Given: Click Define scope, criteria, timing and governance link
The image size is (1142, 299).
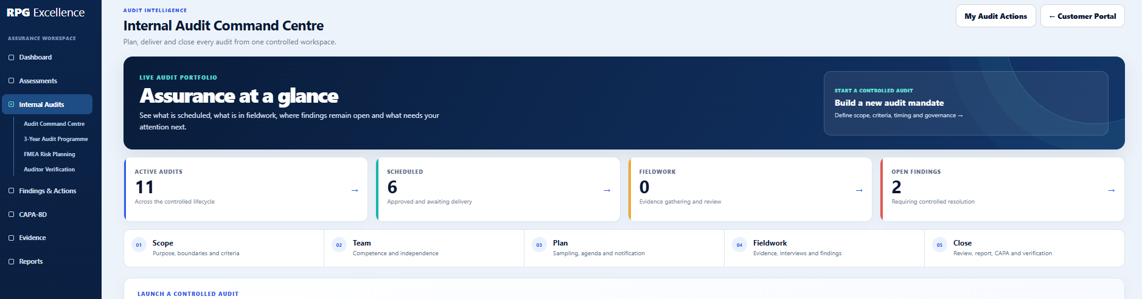Looking at the screenshot, I should 899,115.
